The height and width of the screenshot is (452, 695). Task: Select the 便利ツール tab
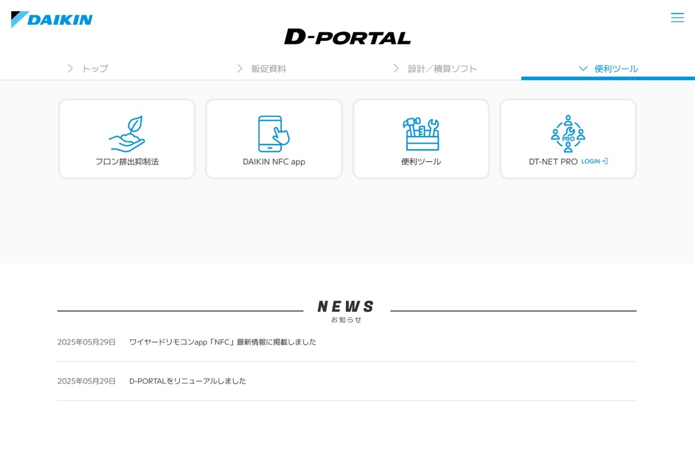(616, 69)
